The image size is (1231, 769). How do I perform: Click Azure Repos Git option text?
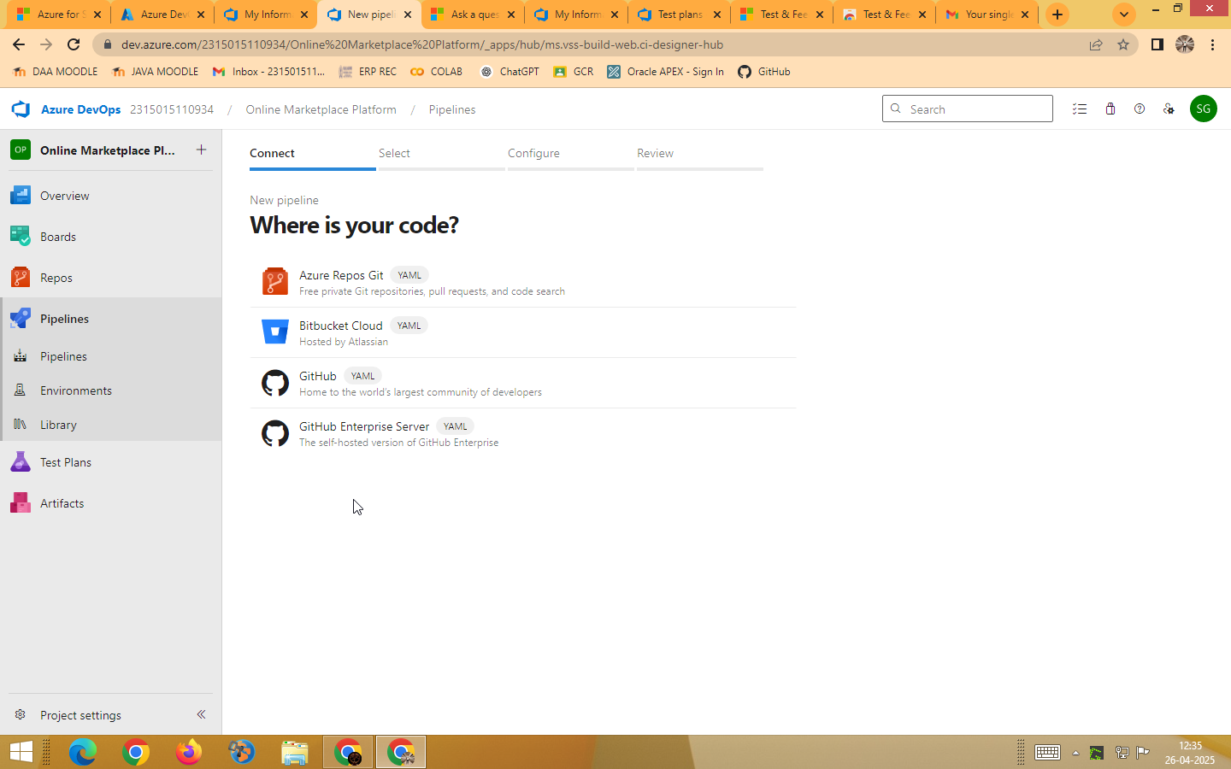coord(341,275)
